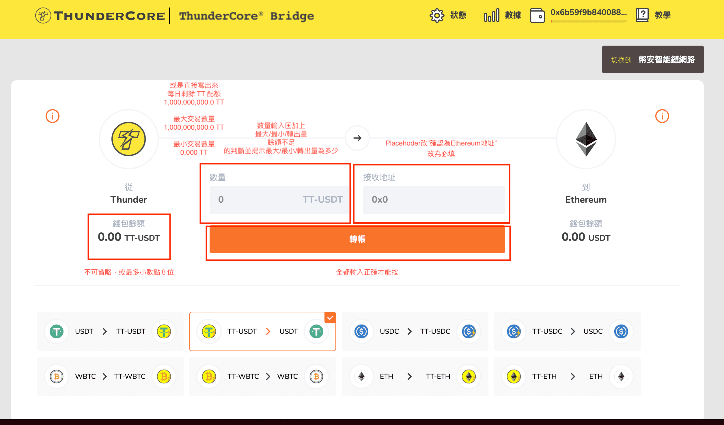Select the WBTC to TT-WBTC pair
724x425 pixels.
(110, 376)
